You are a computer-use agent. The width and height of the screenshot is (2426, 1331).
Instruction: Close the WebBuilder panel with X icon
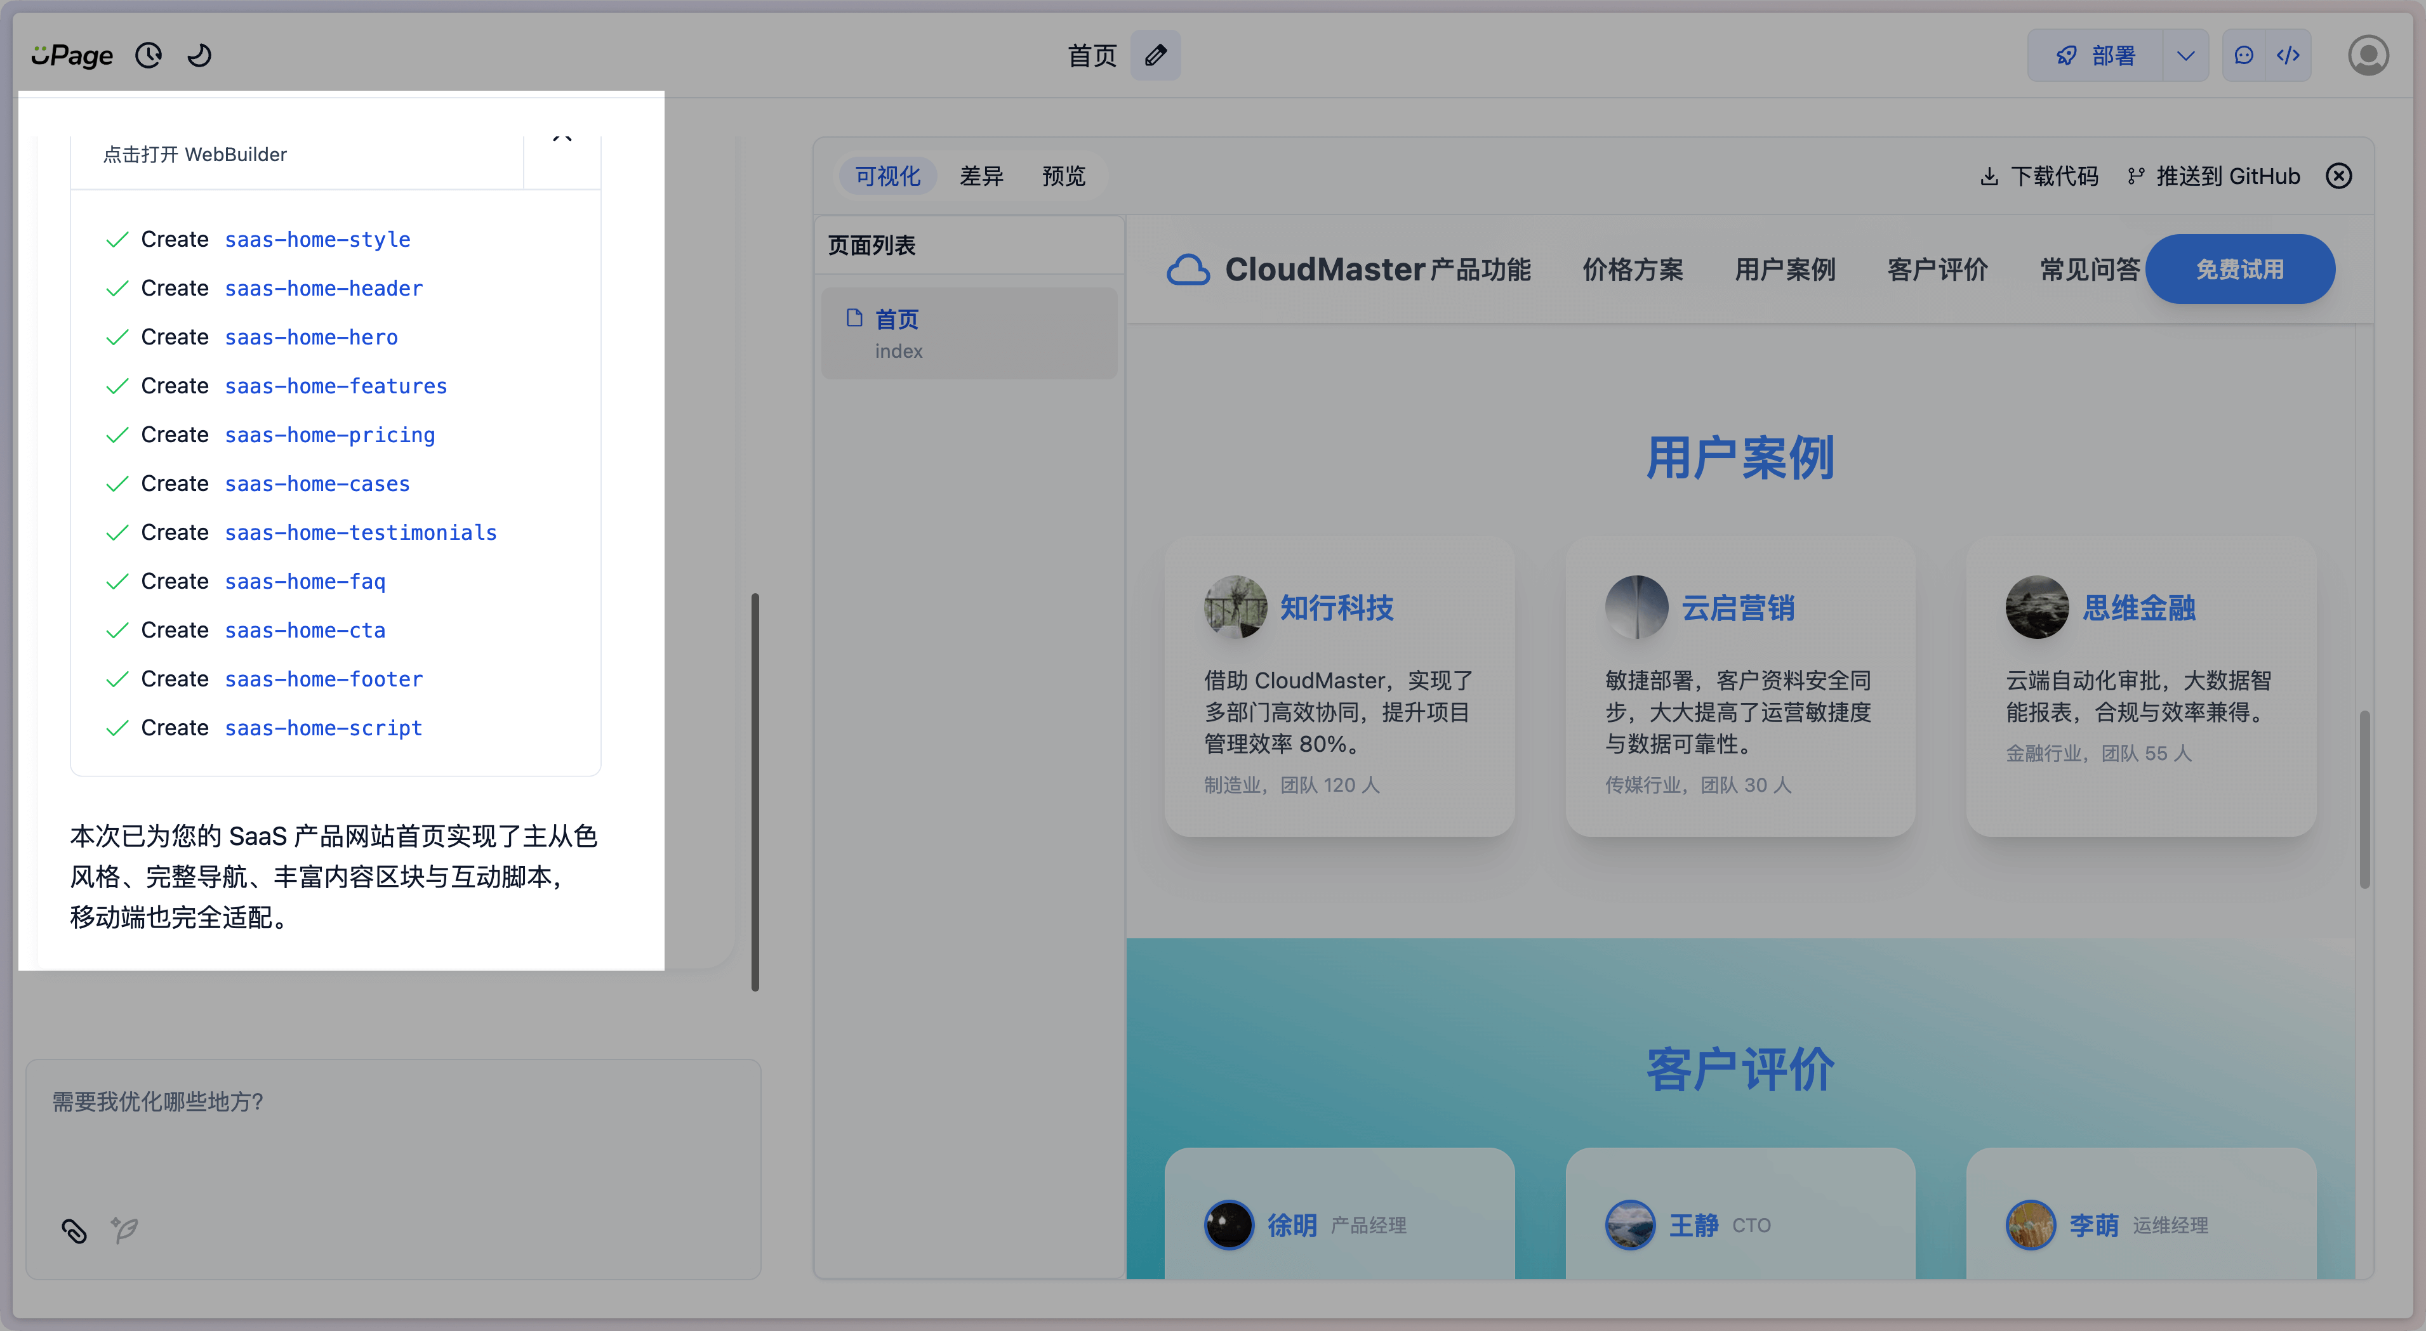click(2338, 176)
